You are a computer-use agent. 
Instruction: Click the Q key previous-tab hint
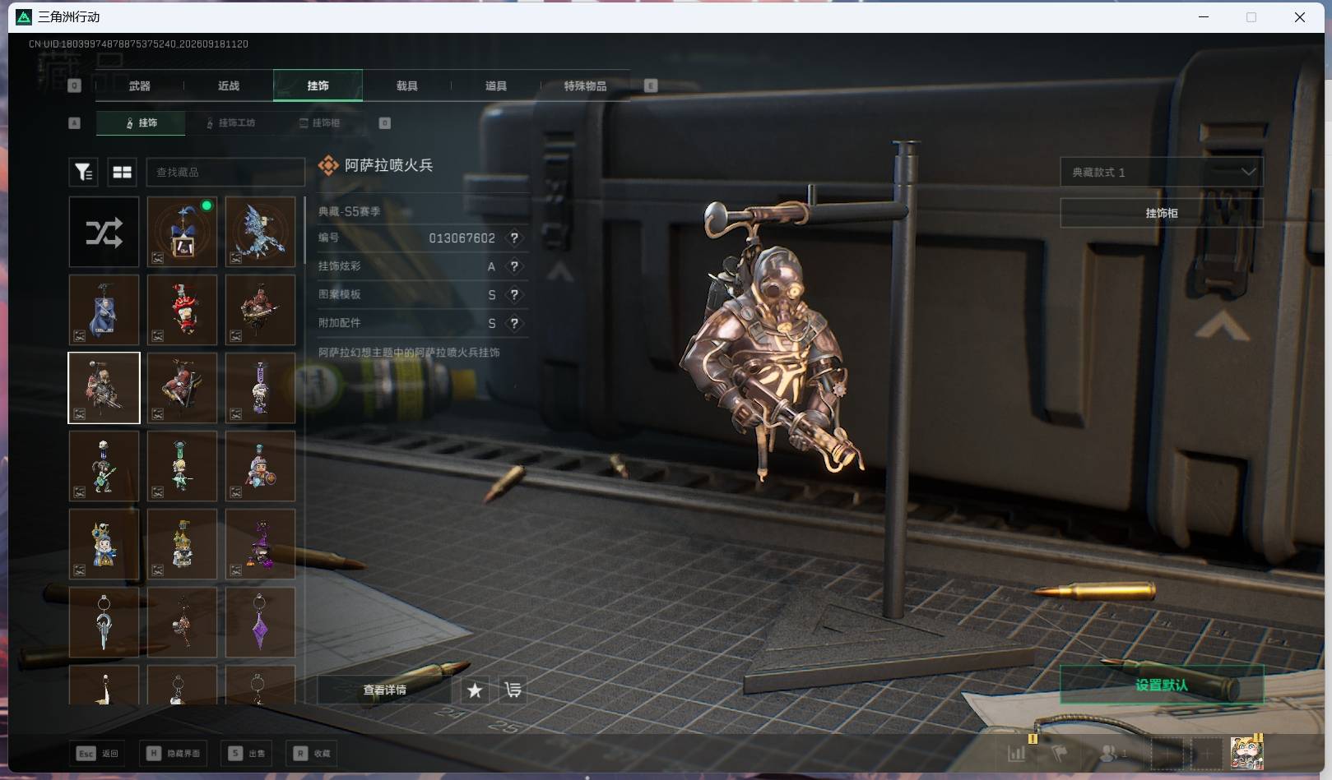pos(75,85)
